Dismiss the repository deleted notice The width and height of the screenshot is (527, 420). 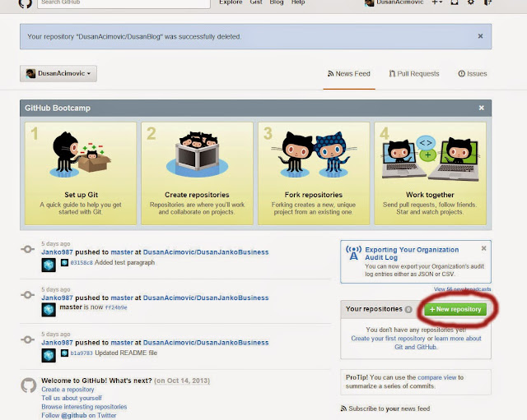point(480,36)
